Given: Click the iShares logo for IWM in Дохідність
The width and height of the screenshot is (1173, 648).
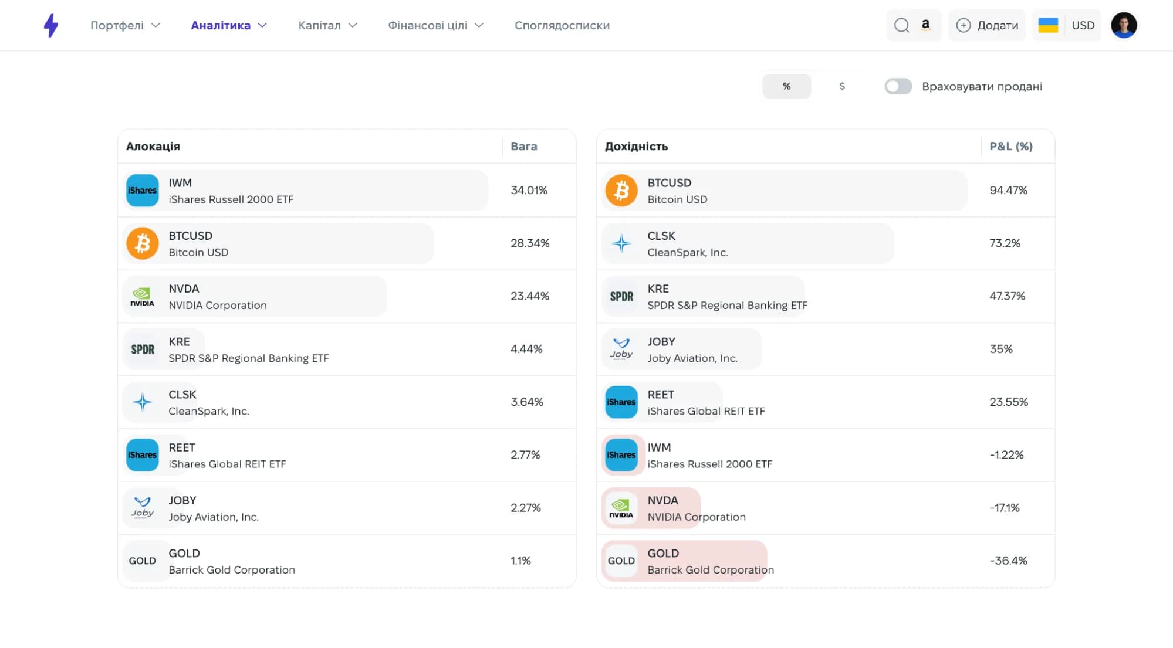Looking at the screenshot, I should point(621,455).
